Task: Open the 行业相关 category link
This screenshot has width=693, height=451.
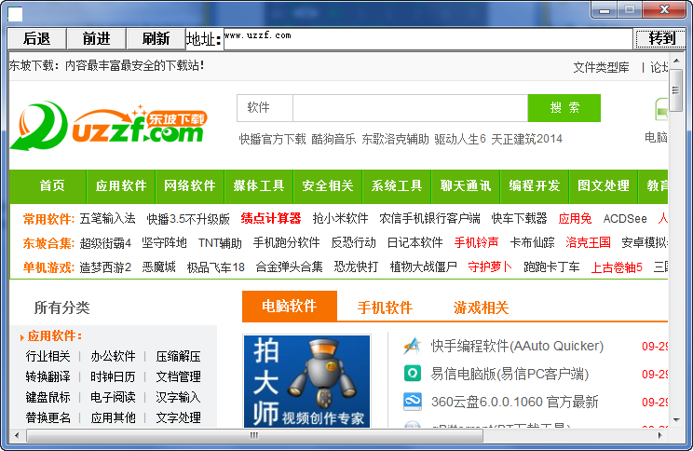Action: [48, 356]
